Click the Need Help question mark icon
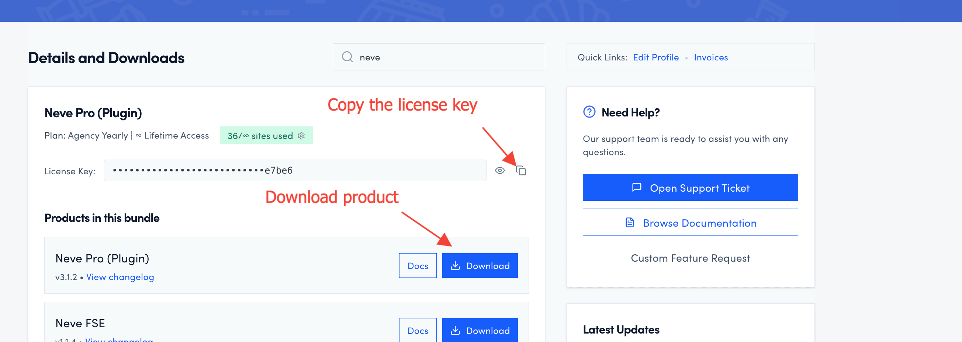Image resolution: width=962 pixels, height=342 pixels. [x=589, y=112]
